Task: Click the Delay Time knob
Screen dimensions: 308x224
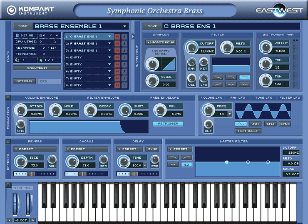Action: (124, 162)
